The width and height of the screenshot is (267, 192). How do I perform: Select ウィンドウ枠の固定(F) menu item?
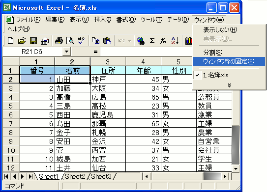pyautogui.click(x=229, y=61)
